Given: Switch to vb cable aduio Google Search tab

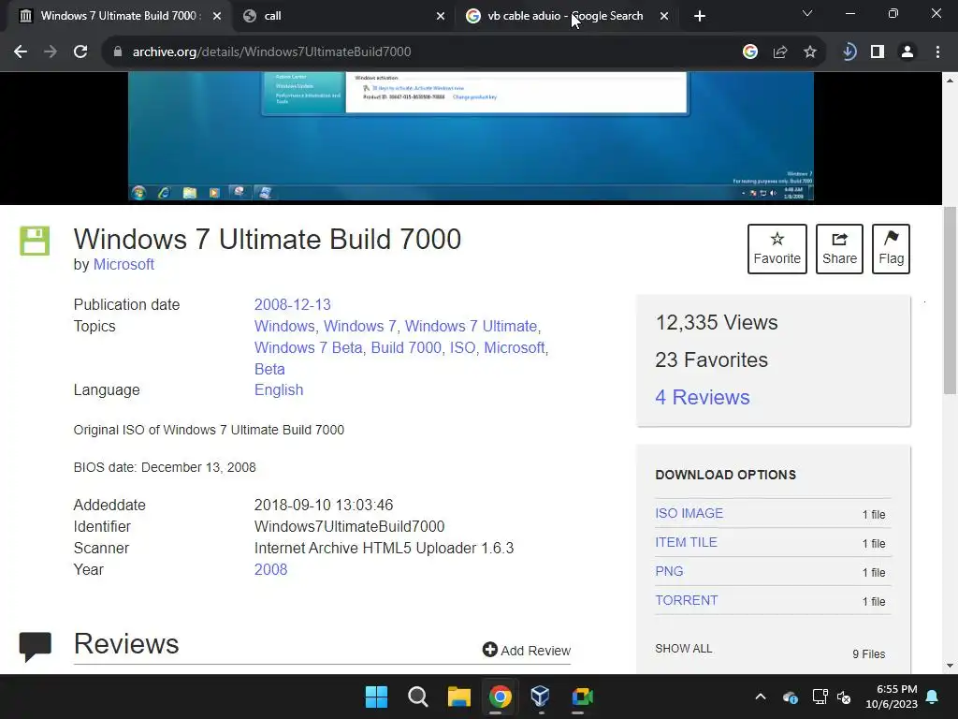Looking at the screenshot, I should click(x=565, y=16).
